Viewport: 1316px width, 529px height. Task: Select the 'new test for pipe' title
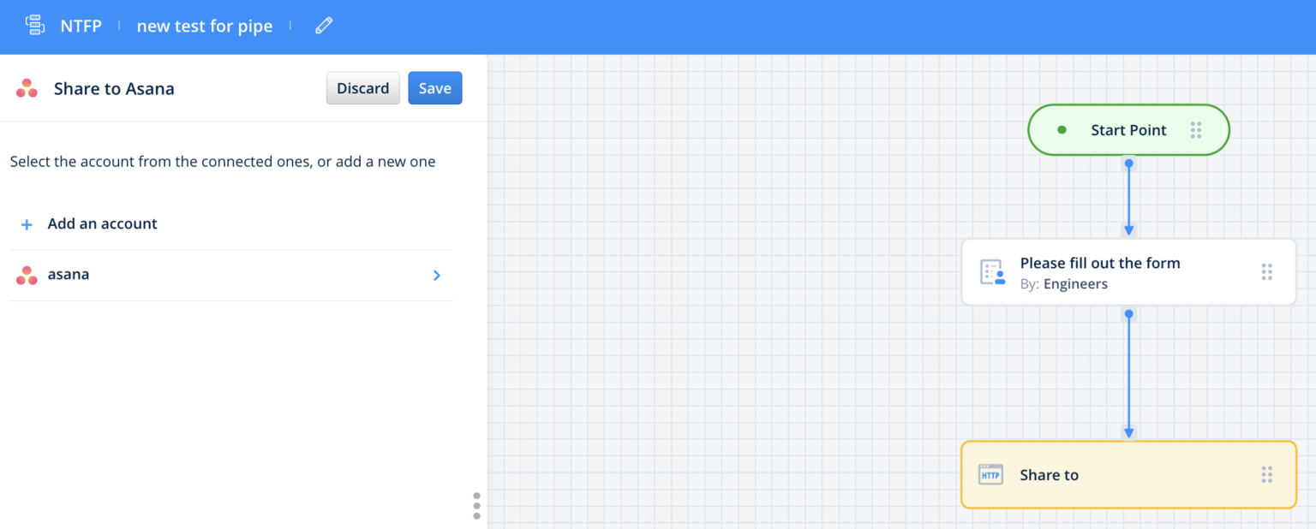205,27
